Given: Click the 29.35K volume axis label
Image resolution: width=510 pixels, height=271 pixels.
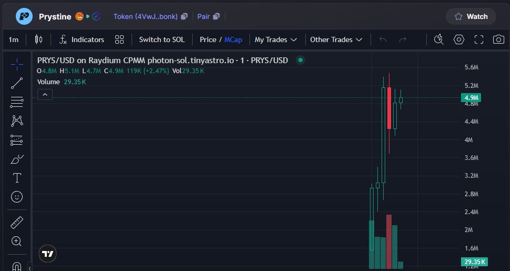Looking at the screenshot, I should coord(475,262).
